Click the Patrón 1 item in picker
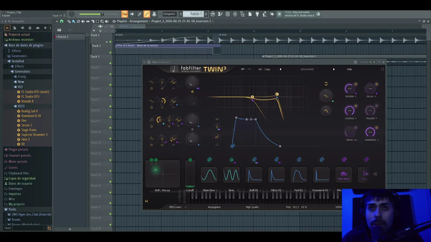The width and height of the screenshot is (431, 242). point(70,37)
